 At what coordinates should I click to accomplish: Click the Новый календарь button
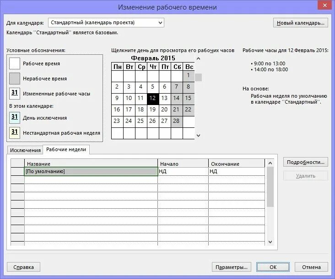300,23
